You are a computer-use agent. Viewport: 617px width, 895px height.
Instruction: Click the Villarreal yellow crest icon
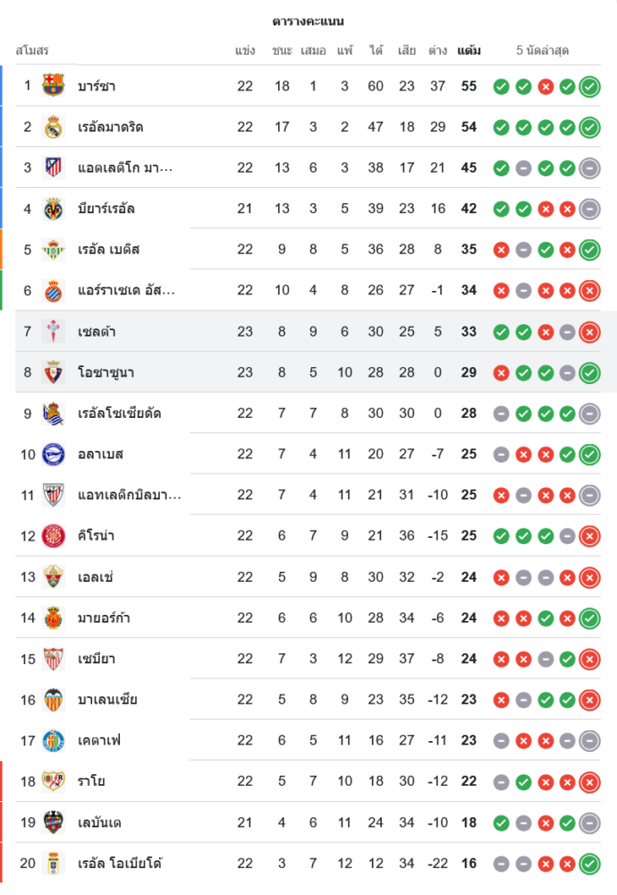[x=54, y=209]
